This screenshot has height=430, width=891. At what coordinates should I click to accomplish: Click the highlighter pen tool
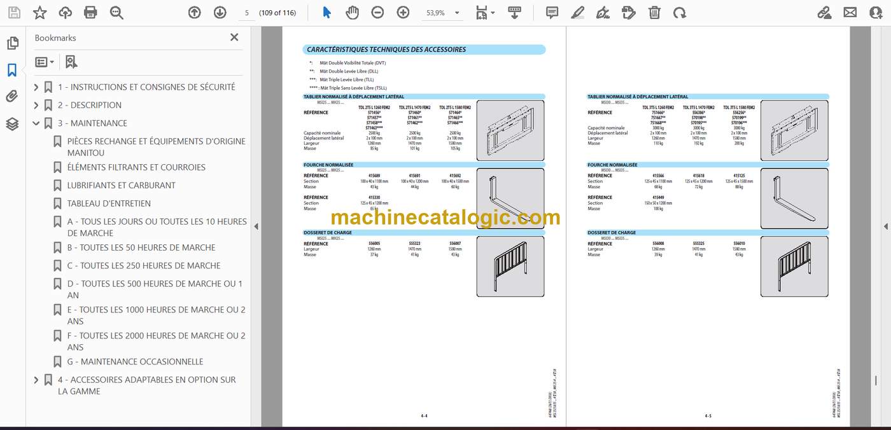point(577,13)
